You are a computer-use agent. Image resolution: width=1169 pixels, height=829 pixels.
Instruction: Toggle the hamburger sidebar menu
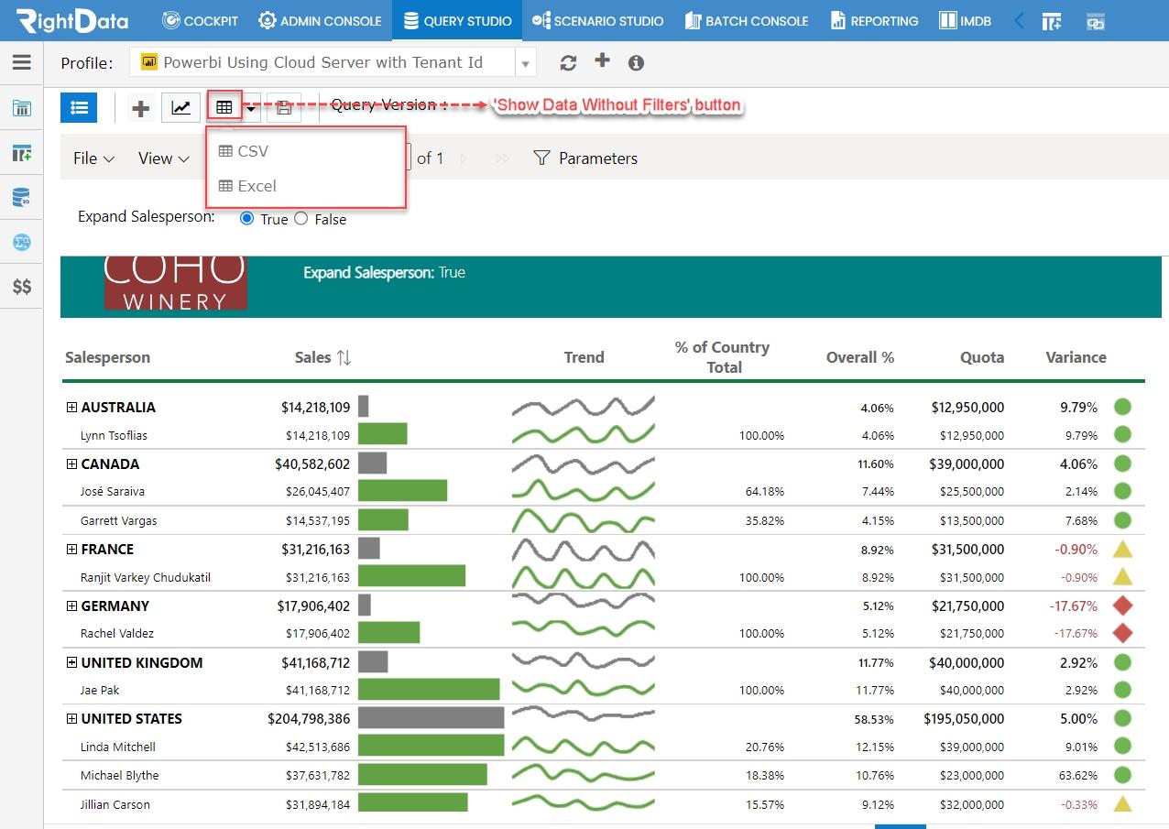22,62
